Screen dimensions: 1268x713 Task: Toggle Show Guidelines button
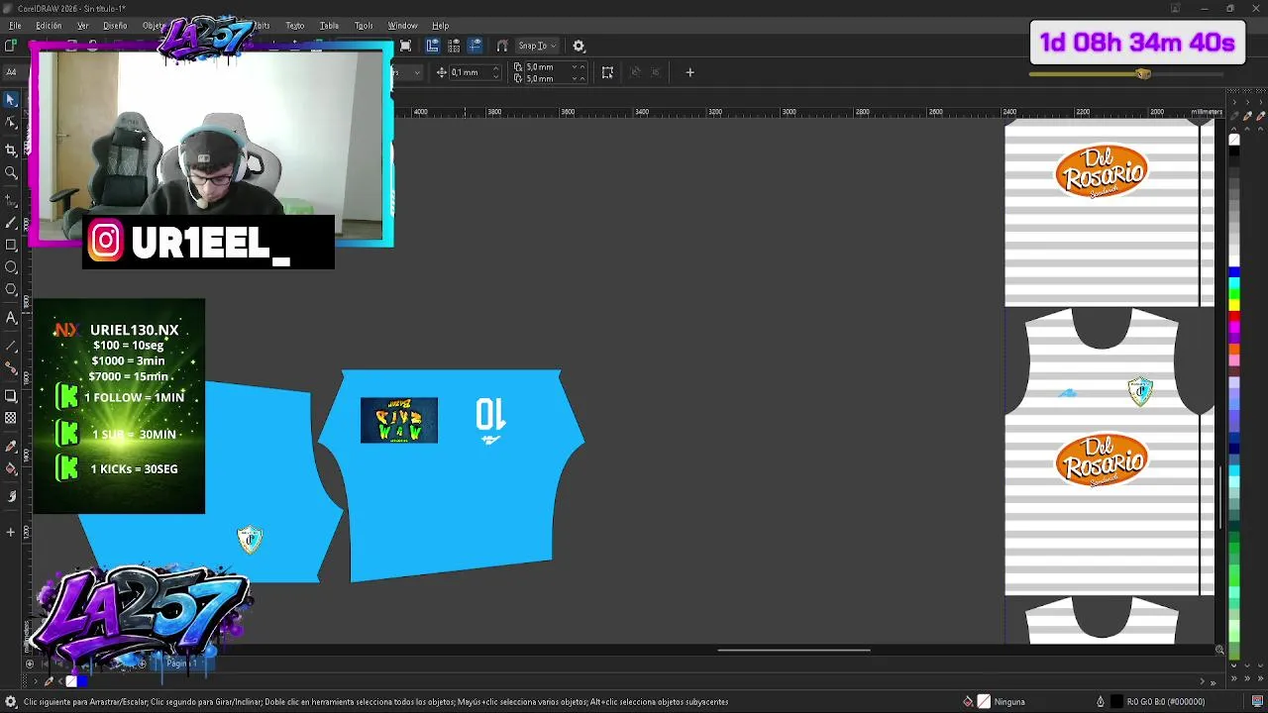coord(475,46)
